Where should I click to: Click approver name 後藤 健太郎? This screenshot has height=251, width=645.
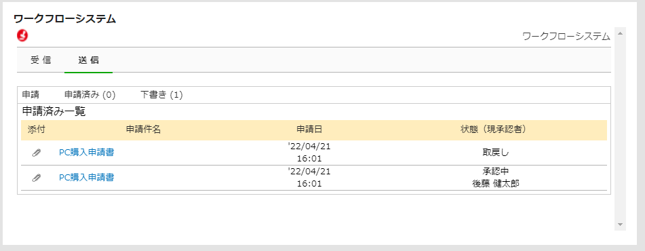(496, 184)
